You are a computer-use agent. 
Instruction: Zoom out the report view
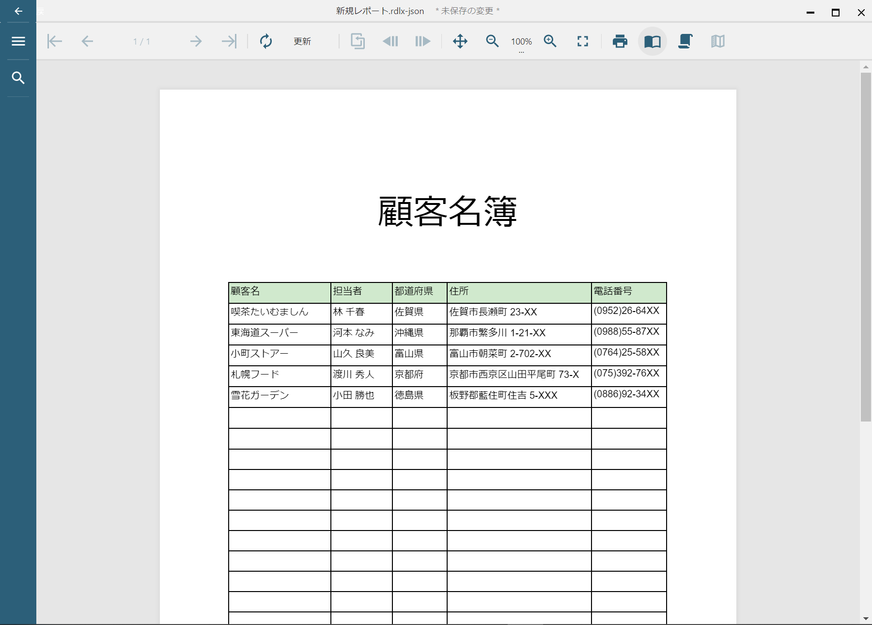[x=492, y=41]
